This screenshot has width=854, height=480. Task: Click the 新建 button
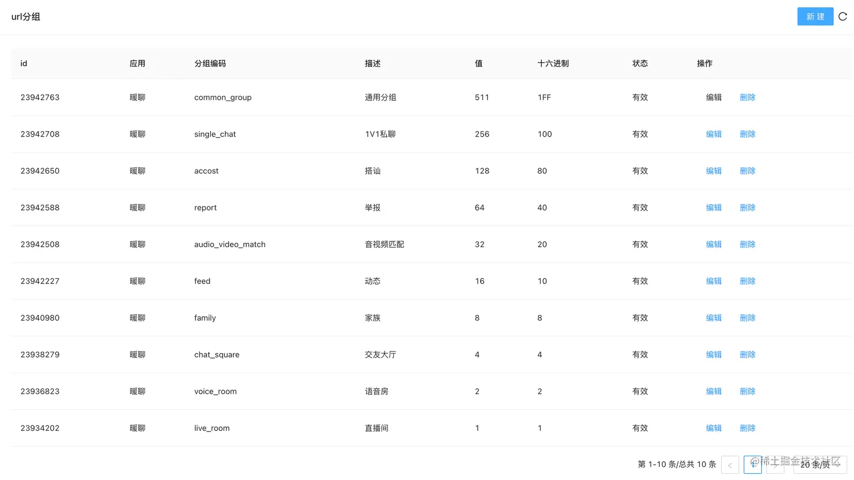tap(815, 16)
